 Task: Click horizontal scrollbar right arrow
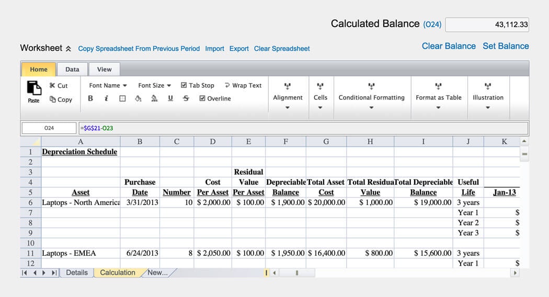(515, 272)
